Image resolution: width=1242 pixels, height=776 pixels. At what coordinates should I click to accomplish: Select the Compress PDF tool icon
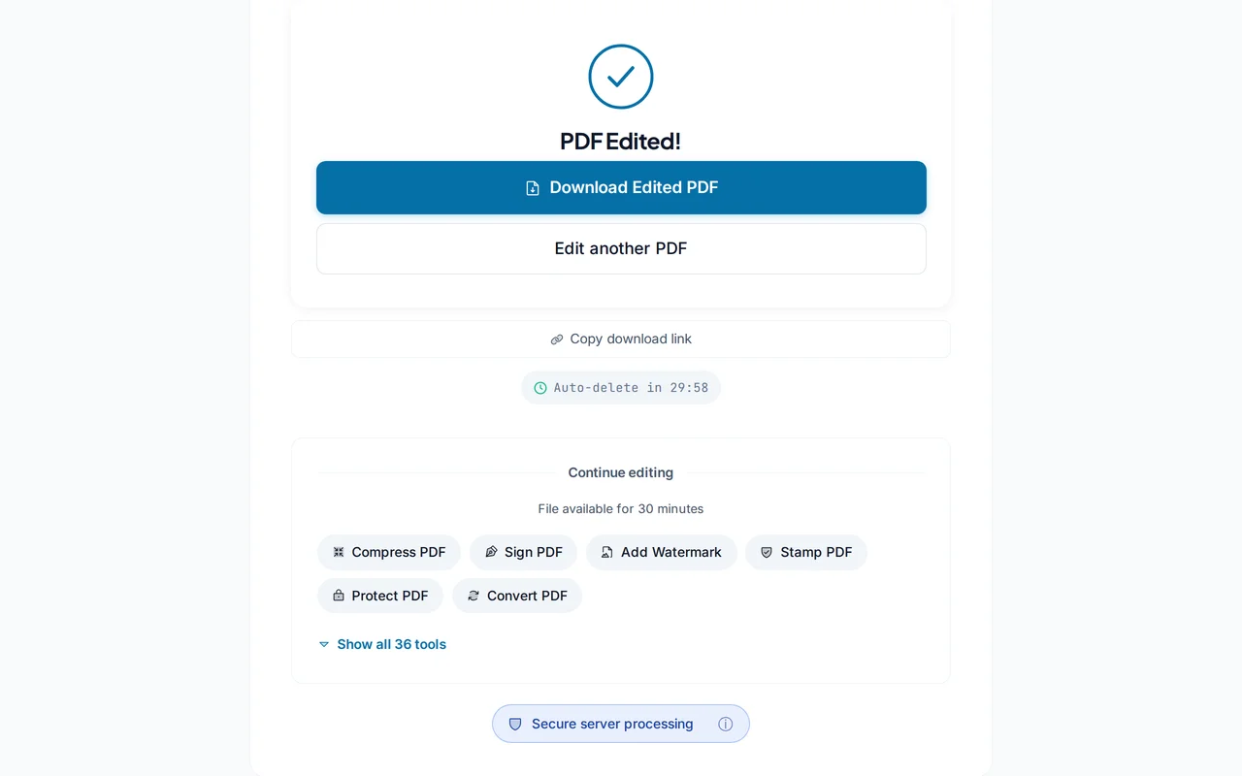pyautogui.click(x=338, y=552)
